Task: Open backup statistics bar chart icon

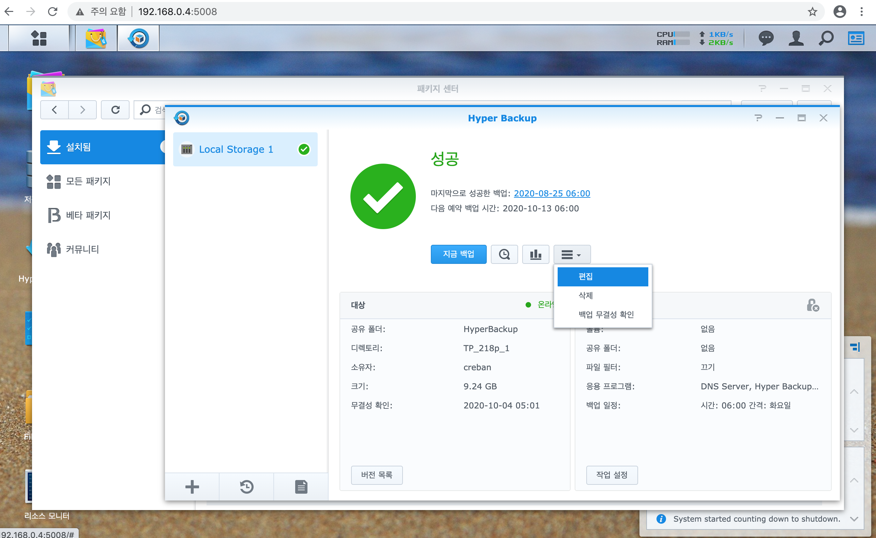Action: point(535,254)
